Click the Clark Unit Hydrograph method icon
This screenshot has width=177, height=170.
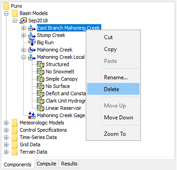click(x=41, y=101)
